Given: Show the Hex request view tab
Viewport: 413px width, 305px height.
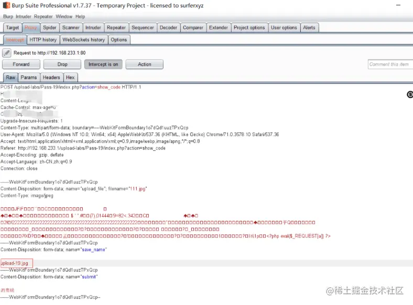Looking at the screenshot, I should pyautogui.click(x=70, y=77).
